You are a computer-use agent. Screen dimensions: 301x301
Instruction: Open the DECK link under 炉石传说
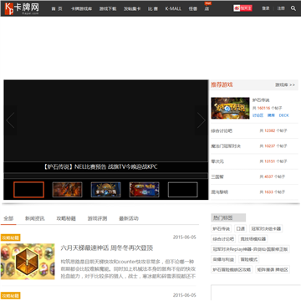[283, 115]
